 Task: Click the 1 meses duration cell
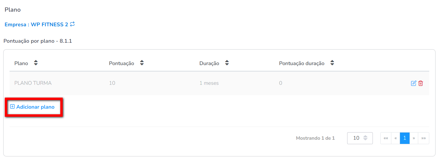(x=209, y=83)
